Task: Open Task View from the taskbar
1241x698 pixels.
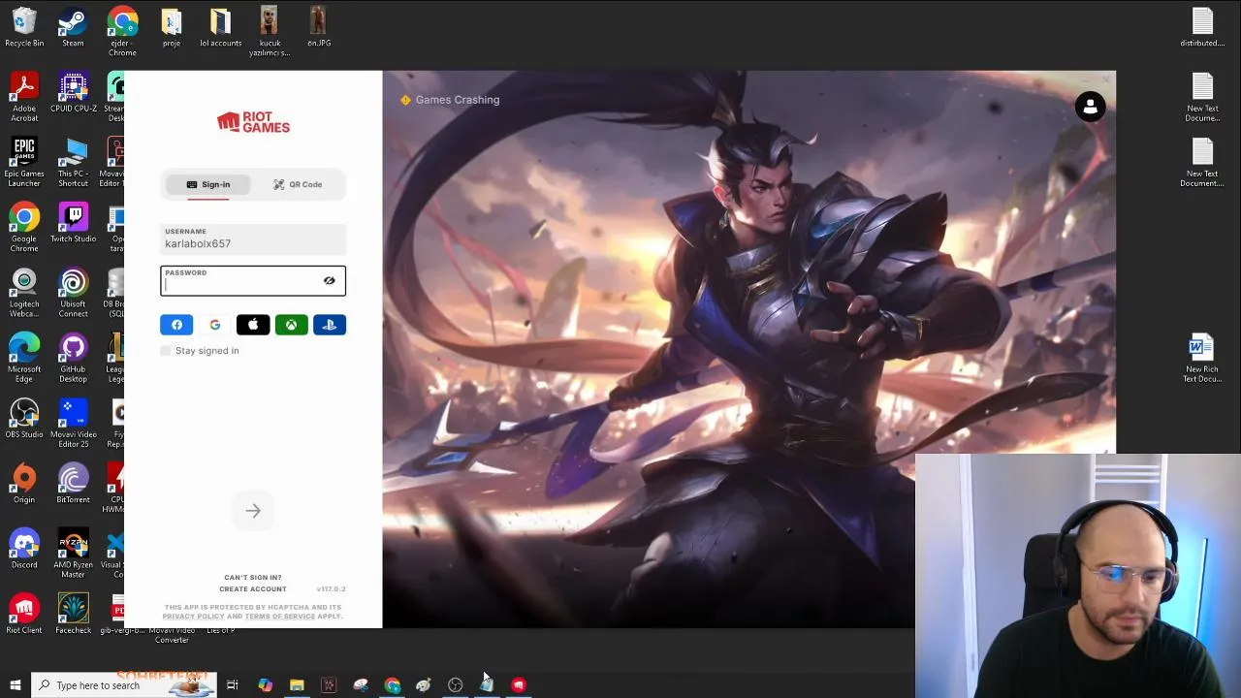Action: [233, 685]
